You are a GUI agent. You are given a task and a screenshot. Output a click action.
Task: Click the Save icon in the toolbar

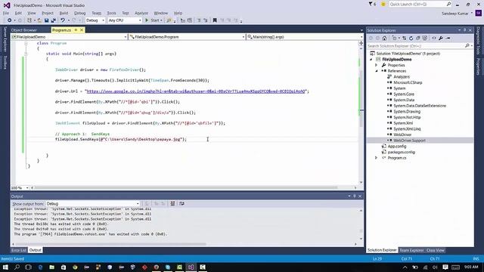(47, 20)
